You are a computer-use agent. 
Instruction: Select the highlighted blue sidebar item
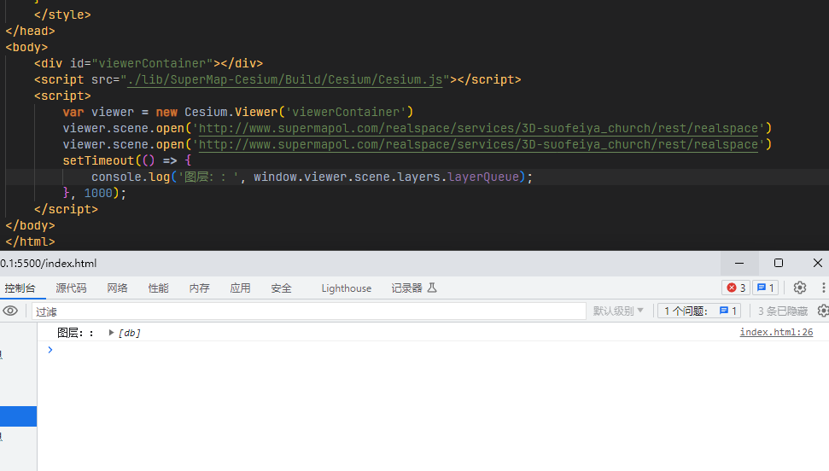click(19, 416)
